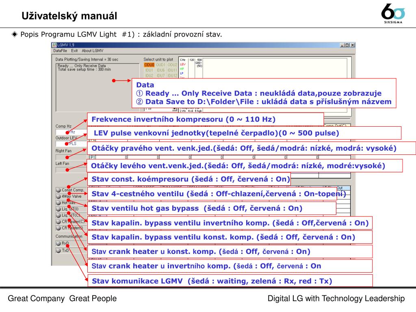416x312 pixels.
Task: Open the DataFile menu
Action: [x=60, y=51]
